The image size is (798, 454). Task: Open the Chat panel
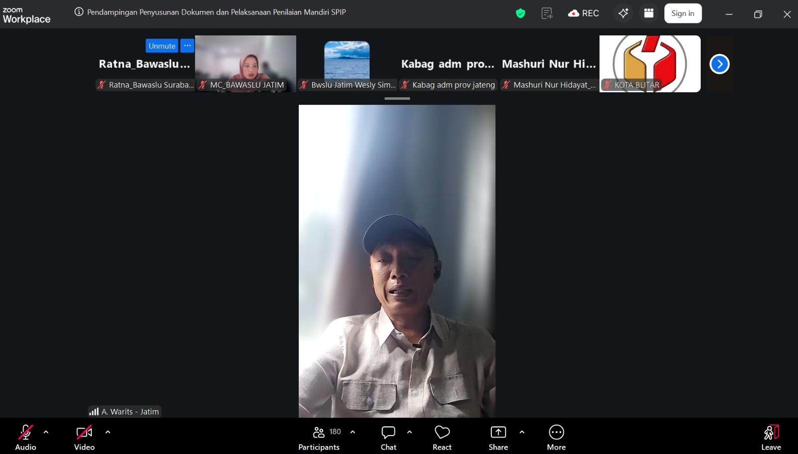tap(389, 437)
